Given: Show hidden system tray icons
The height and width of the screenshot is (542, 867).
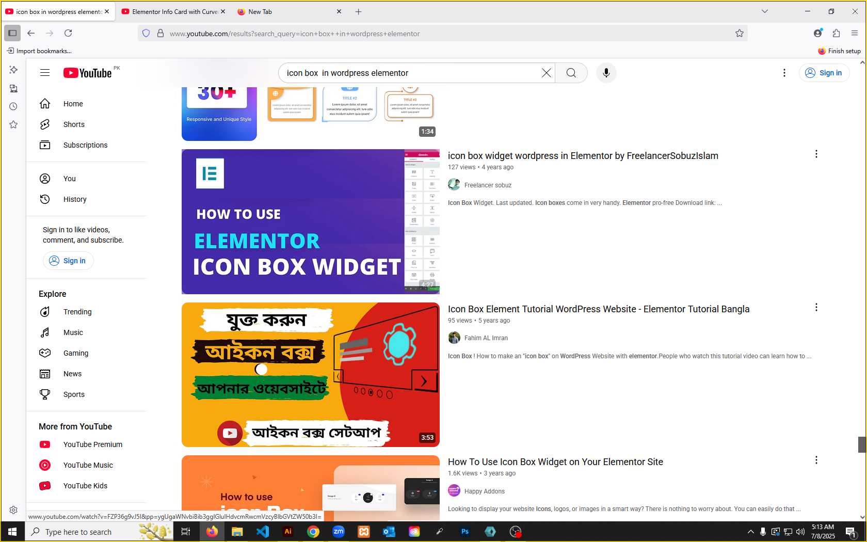Looking at the screenshot, I should (x=751, y=532).
